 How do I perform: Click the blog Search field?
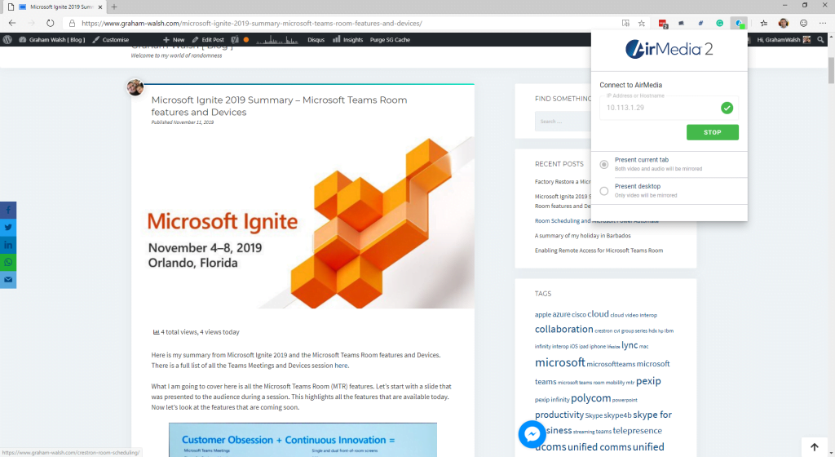click(x=563, y=122)
